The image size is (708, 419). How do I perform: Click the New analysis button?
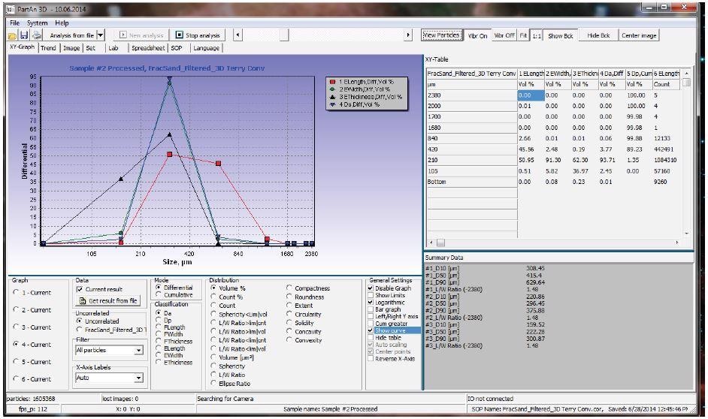tap(141, 35)
